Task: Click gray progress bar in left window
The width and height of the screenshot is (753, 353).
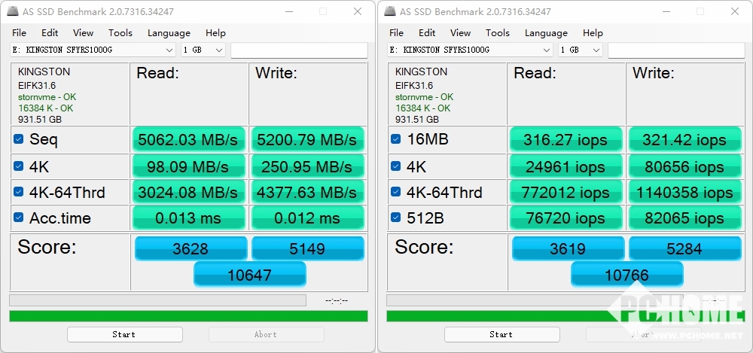Action: (x=157, y=300)
